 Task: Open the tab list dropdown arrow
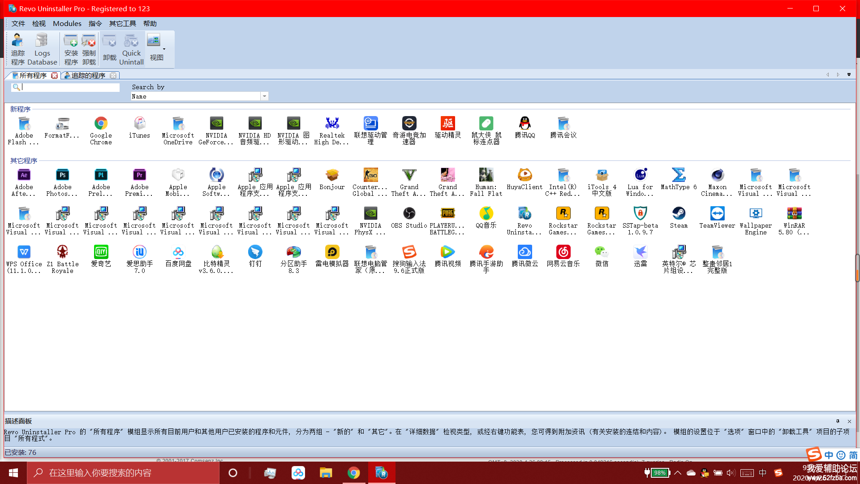coord(849,75)
